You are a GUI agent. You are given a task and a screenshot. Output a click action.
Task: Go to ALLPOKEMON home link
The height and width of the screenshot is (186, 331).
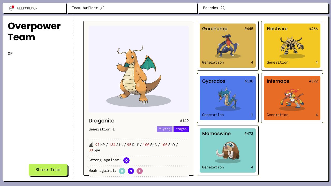(x=27, y=8)
